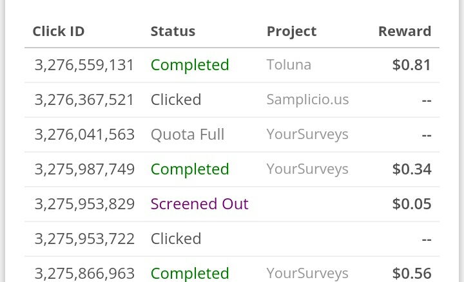Click the Status column header
Viewport: 464px width, 282px height.
(x=173, y=31)
